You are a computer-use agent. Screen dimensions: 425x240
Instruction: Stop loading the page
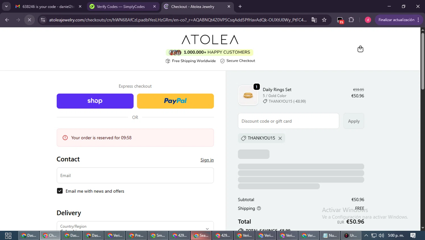click(29, 20)
